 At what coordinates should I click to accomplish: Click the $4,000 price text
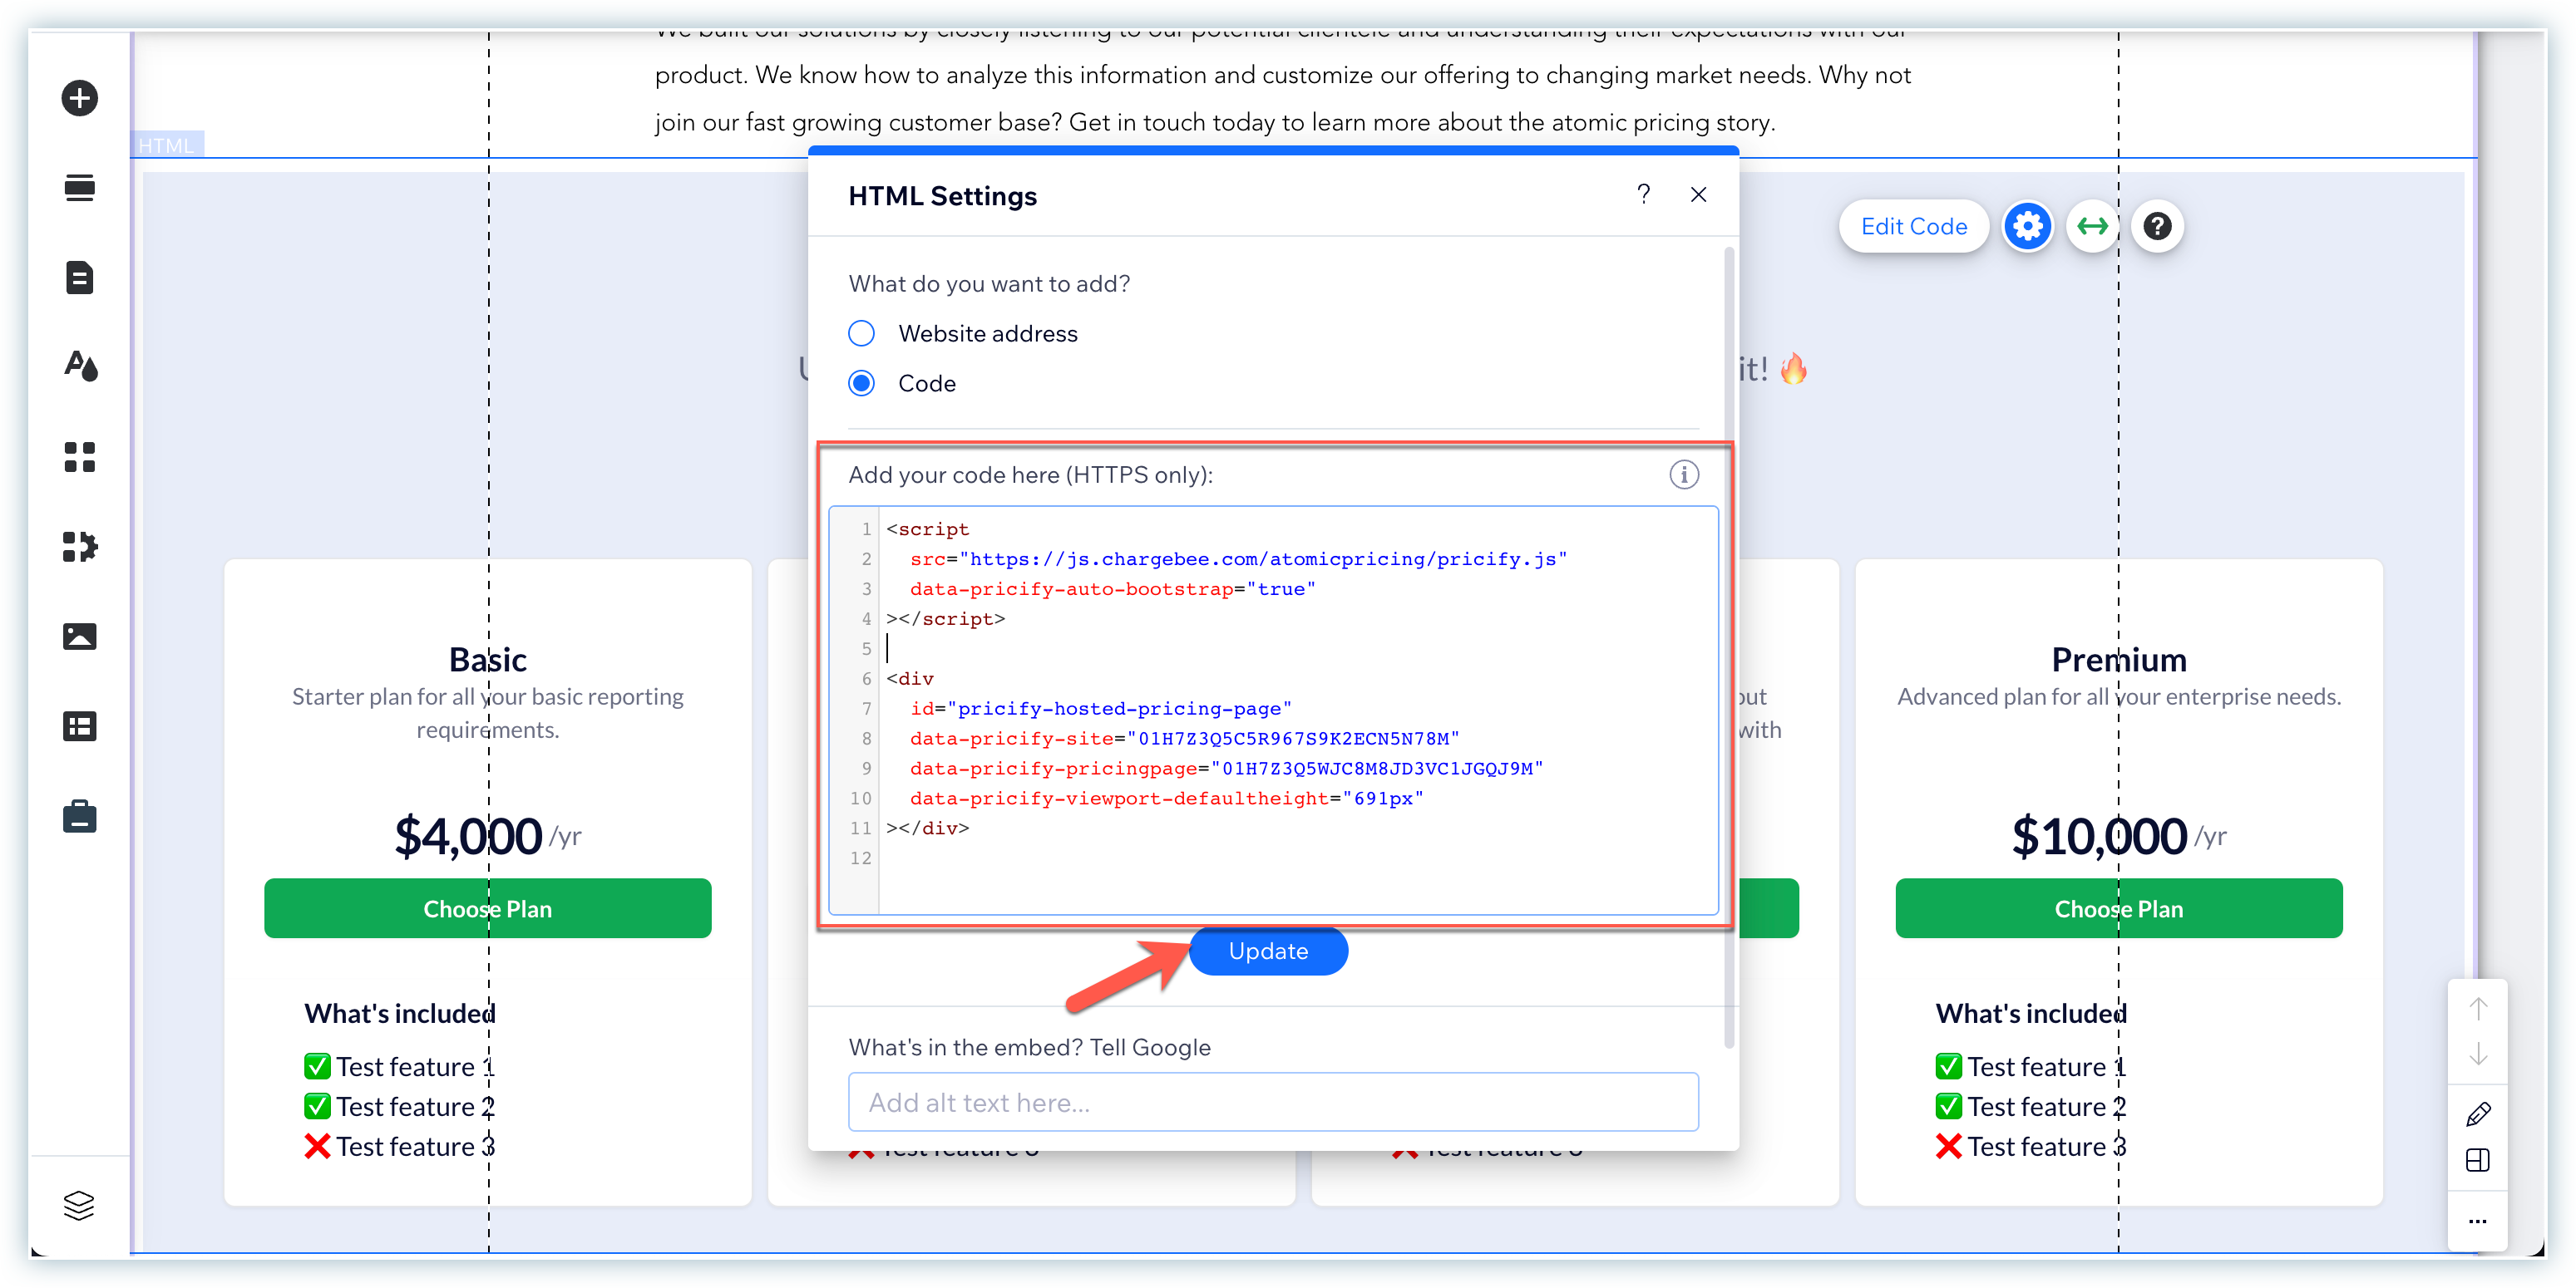(x=468, y=835)
